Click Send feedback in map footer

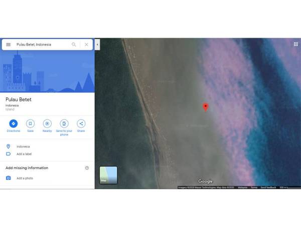coord(268,187)
